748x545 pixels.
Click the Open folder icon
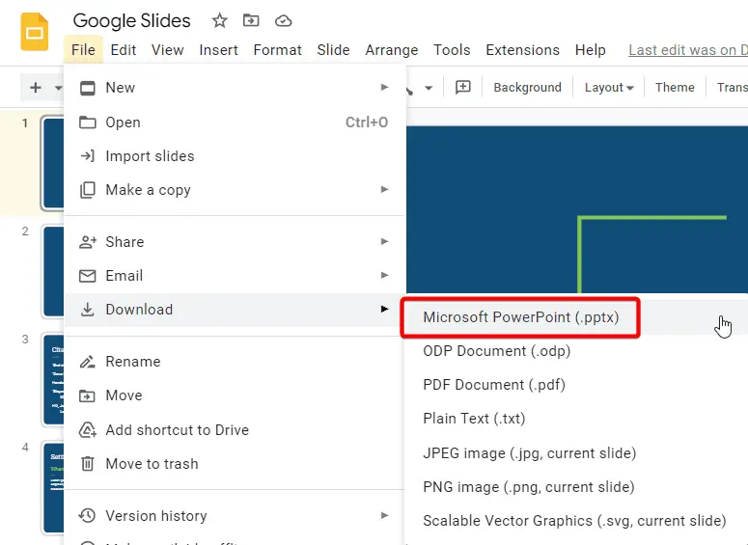[87, 123]
